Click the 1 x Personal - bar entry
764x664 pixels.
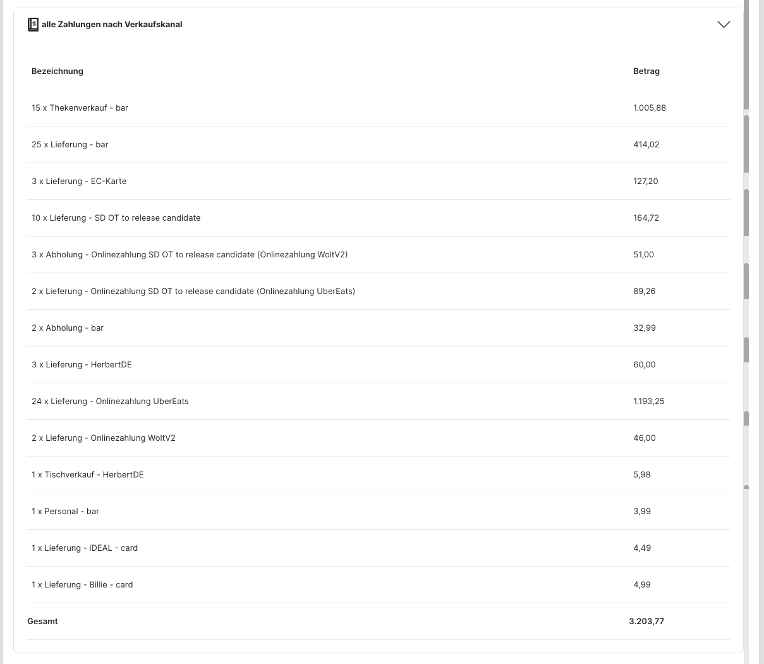(66, 512)
